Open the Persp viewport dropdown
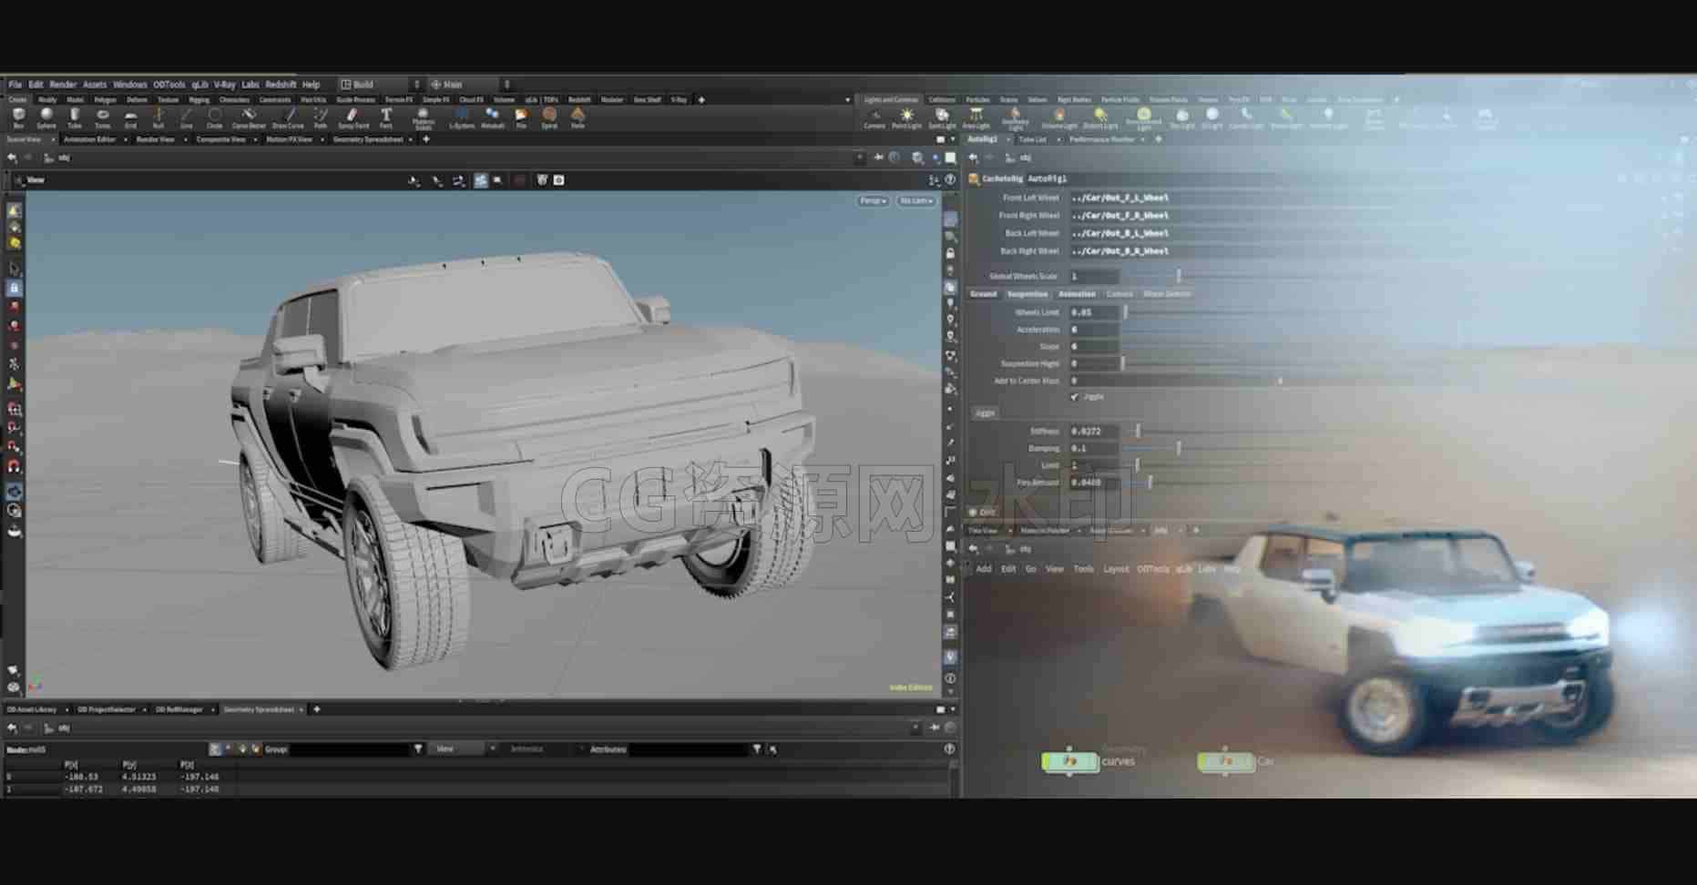This screenshot has height=885, width=1697. coord(873,200)
